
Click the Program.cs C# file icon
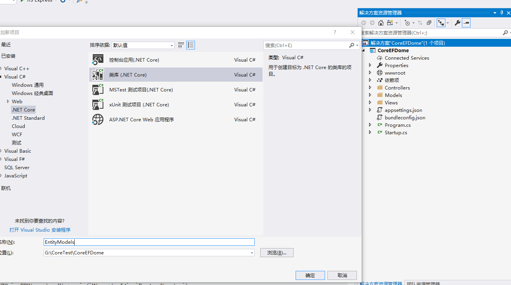pyautogui.click(x=380, y=125)
